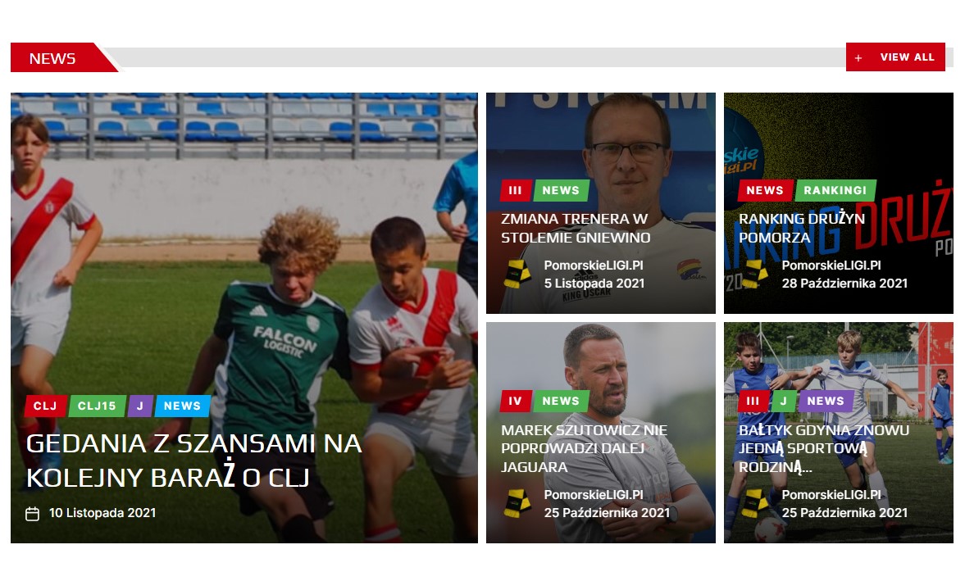Click the author avatar on Zmiana trenera article

pos(517,275)
